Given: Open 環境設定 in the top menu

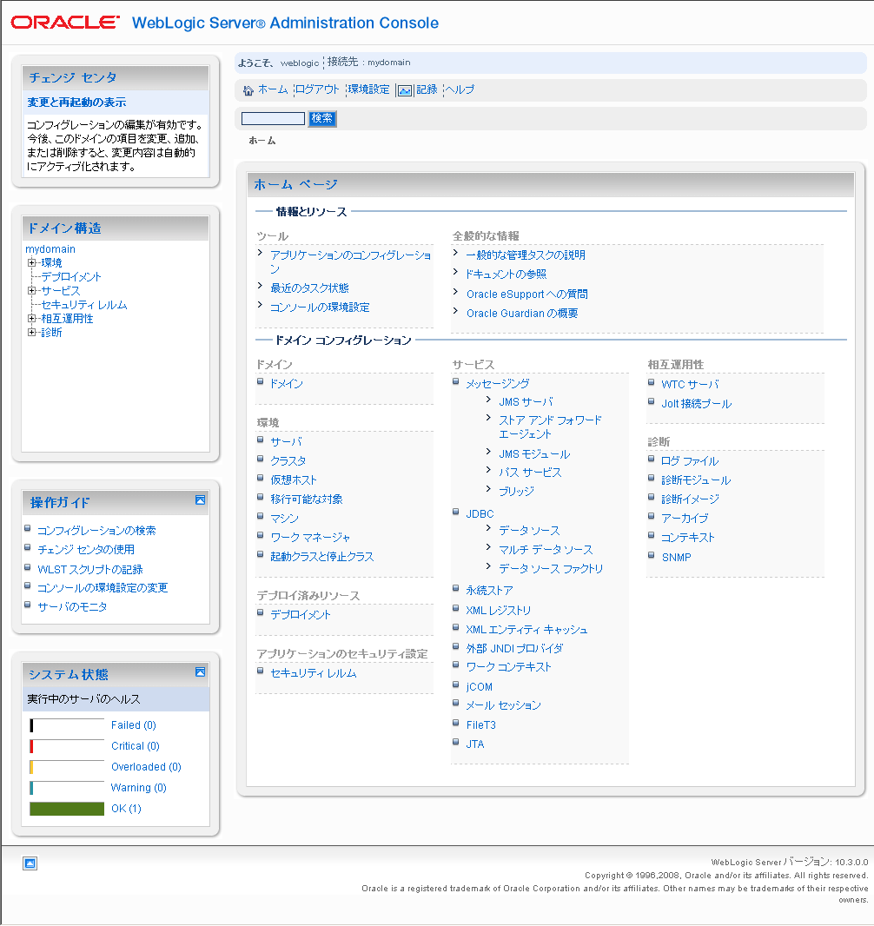Looking at the screenshot, I should (369, 89).
